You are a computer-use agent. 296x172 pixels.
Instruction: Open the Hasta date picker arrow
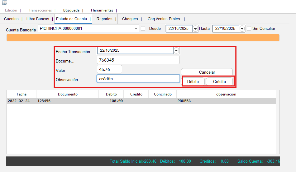242,29
